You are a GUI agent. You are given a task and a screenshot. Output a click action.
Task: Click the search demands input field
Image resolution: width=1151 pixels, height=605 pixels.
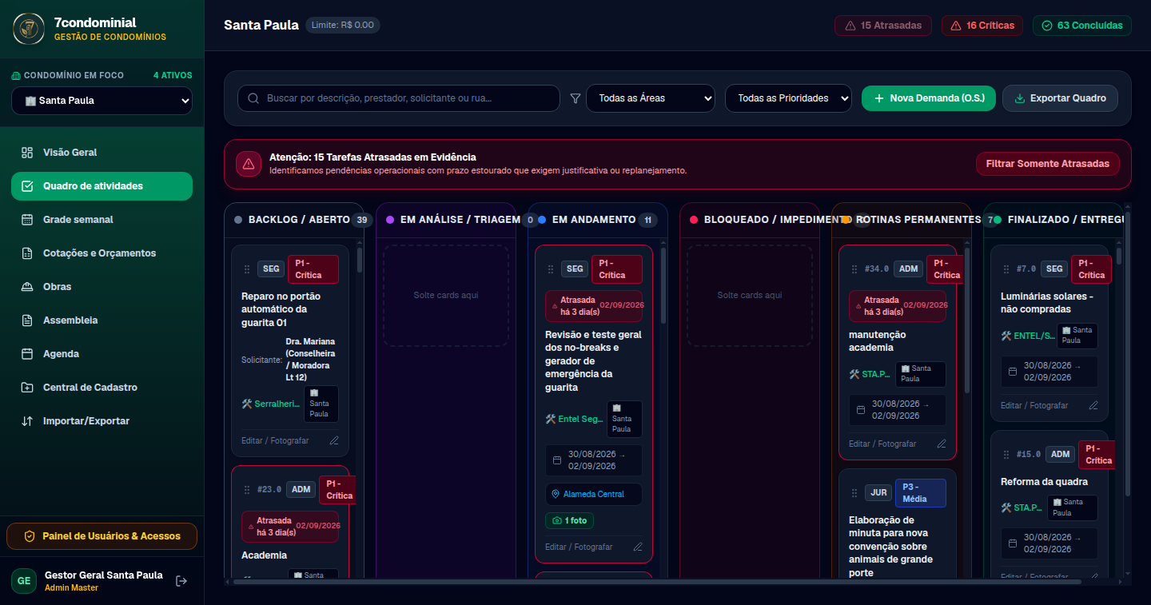pyautogui.click(x=399, y=98)
